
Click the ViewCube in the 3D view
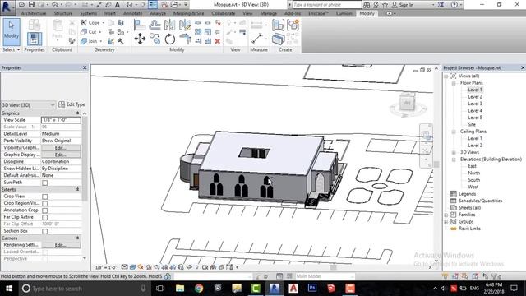pyautogui.click(x=407, y=103)
